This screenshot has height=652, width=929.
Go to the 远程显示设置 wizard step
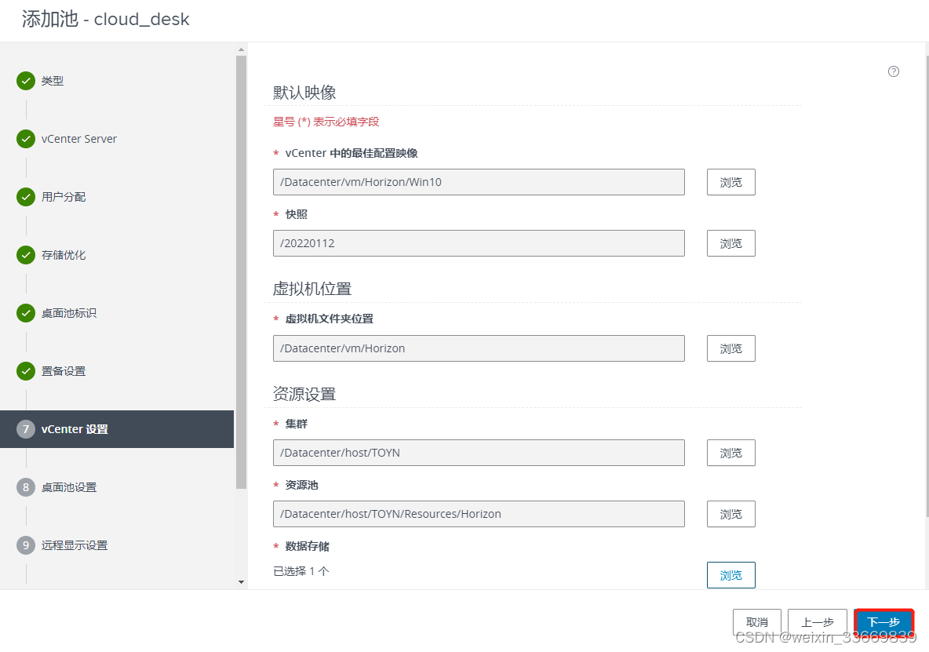75,545
